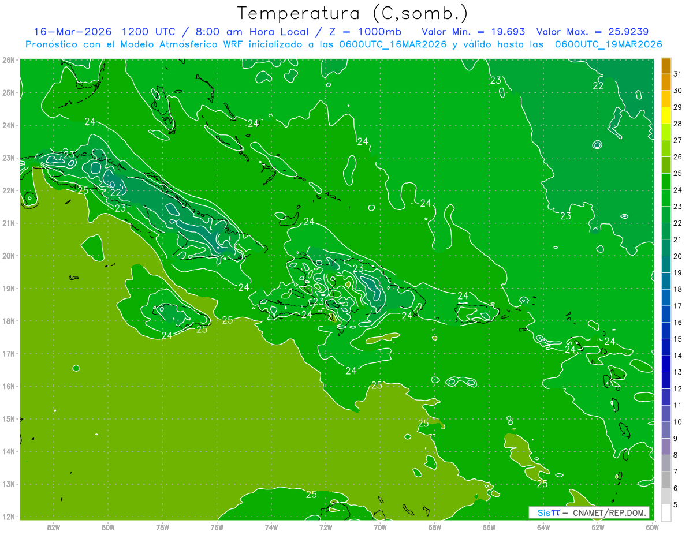Viewport: 693px width, 535px height.
Task: Pick the orange swatch between 30 and 31
Action: (x=666, y=83)
